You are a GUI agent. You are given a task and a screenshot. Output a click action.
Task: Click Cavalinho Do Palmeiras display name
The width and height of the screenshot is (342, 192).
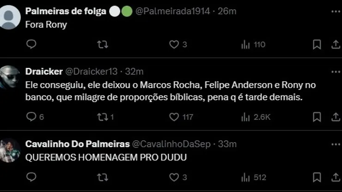point(76,144)
